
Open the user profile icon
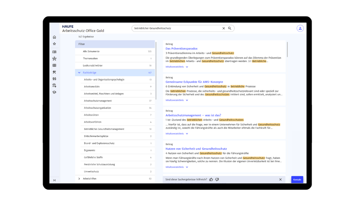[300, 28]
